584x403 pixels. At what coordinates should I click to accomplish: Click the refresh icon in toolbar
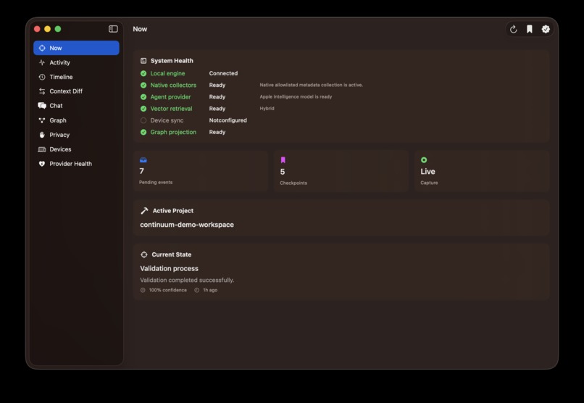point(513,29)
